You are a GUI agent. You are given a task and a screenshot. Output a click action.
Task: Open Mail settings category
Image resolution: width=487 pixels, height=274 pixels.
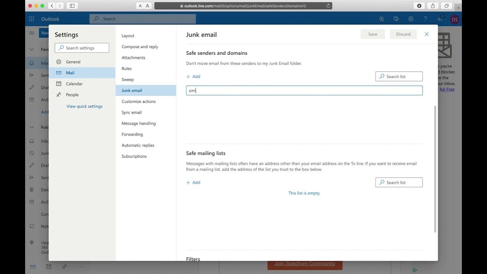point(82,73)
